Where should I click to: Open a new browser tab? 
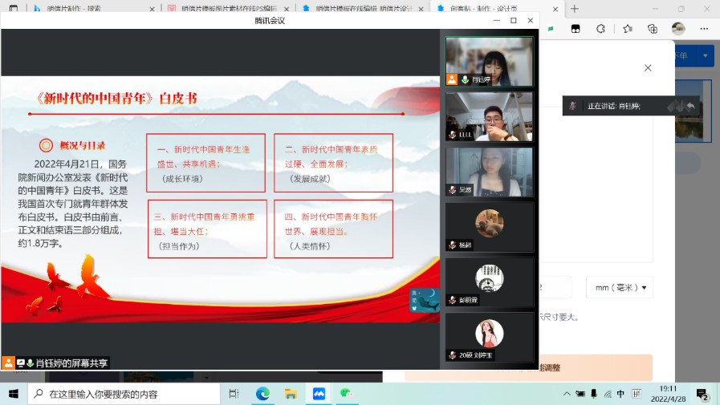point(575,9)
